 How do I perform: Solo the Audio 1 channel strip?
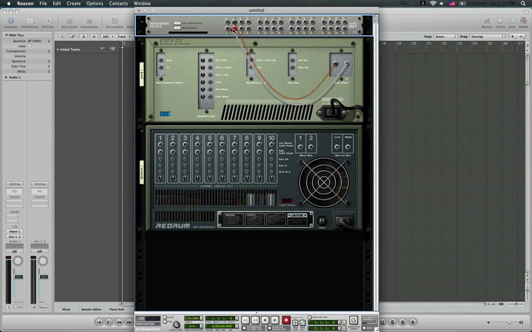click(x=21, y=302)
